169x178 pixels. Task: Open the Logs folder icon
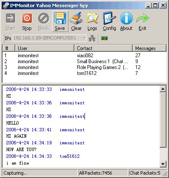pyautogui.click(x=93, y=18)
